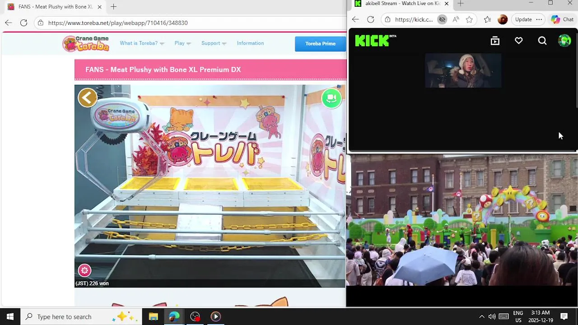Close the FANS Meat Plushy tab
Screen dimensions: 578x325
pos(99,7)
